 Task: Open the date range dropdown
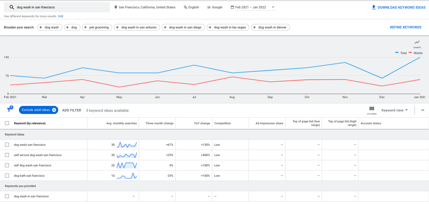(x=273, y=7)
